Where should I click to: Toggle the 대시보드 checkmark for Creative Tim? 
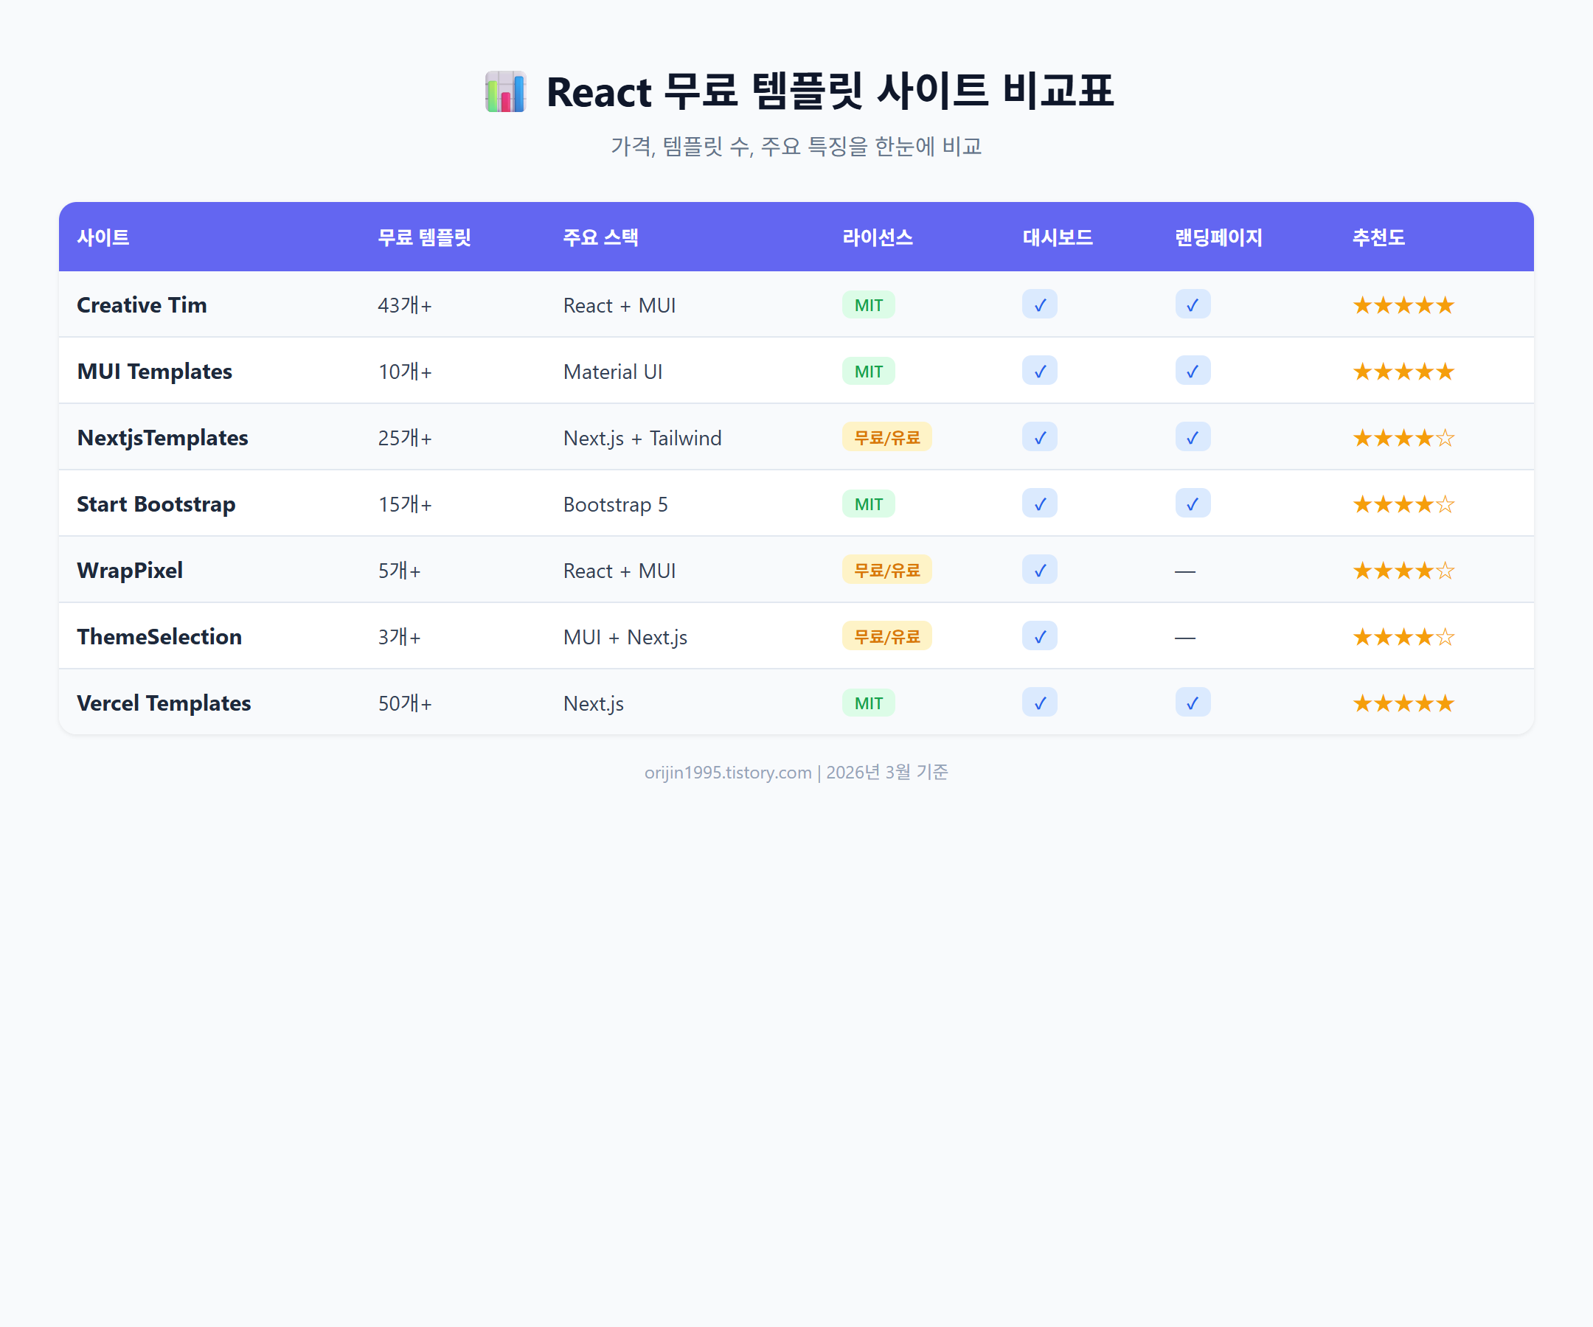pyautogui.click(x=1039, y=304)
